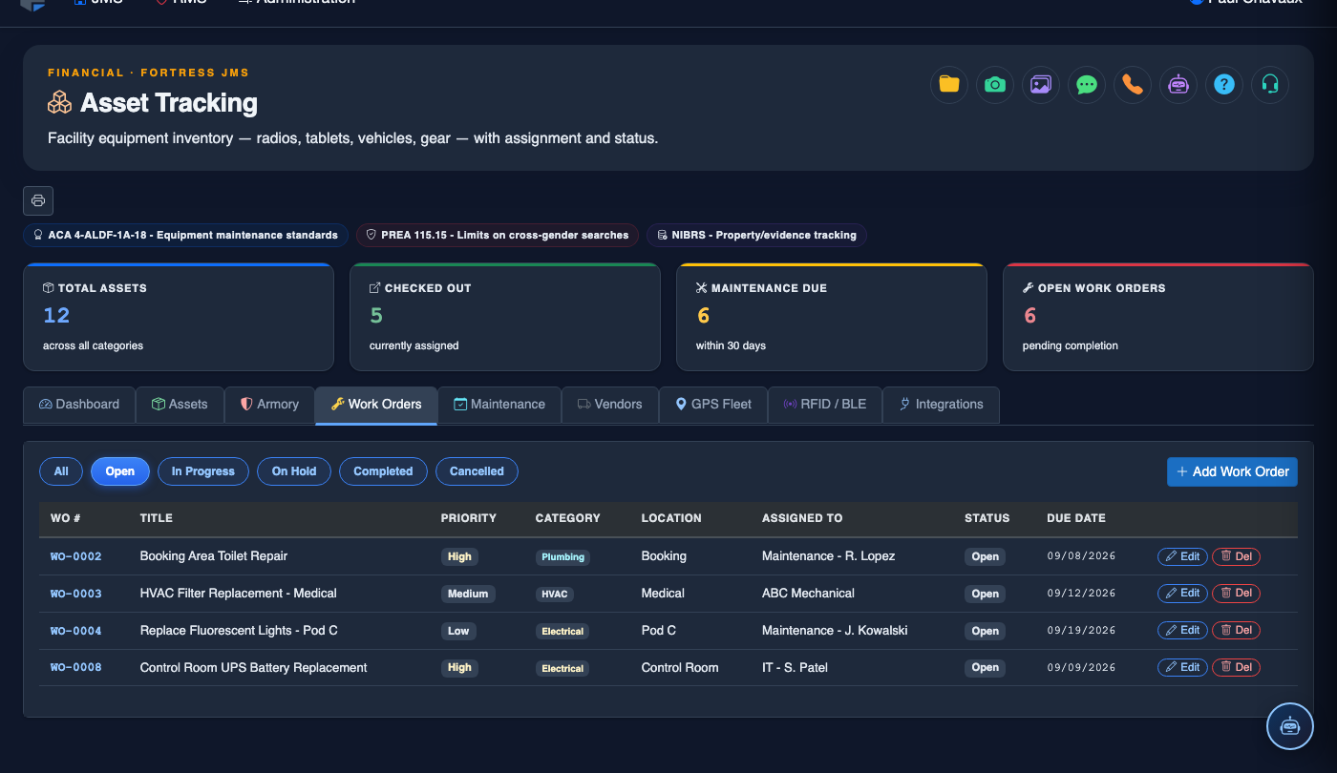Click the Low priority badge
The width and height of the screenshot is (1337, 773).
pos(458,631)
